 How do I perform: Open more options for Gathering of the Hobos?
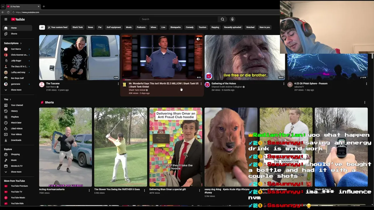pyautogui.click(x=283, y=84)
